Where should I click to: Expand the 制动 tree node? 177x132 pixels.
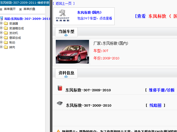(1, 42)
